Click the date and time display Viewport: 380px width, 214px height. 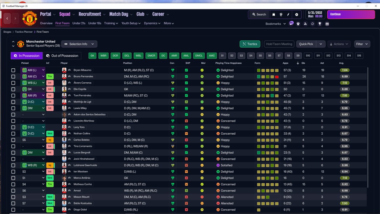315,14
